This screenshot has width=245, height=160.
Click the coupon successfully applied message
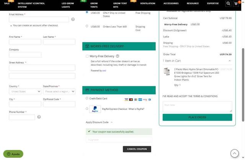coord(119,132)
